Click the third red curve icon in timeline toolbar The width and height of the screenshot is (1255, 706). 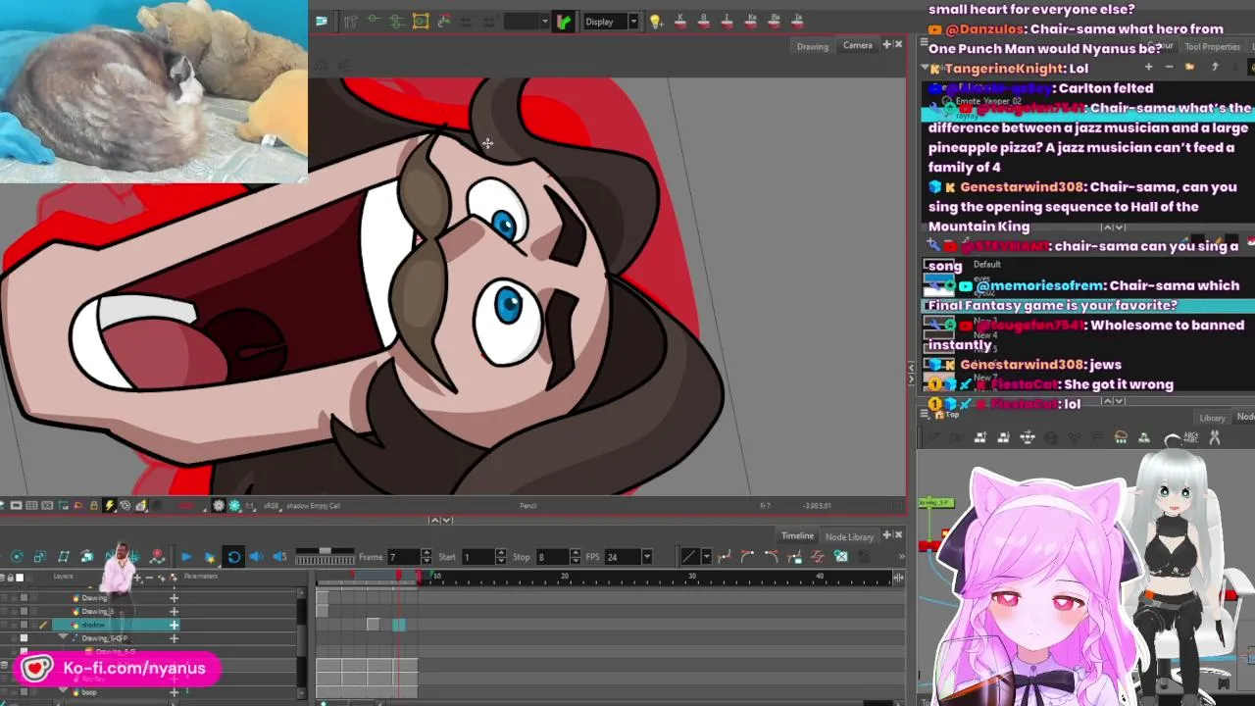(771, 557)
